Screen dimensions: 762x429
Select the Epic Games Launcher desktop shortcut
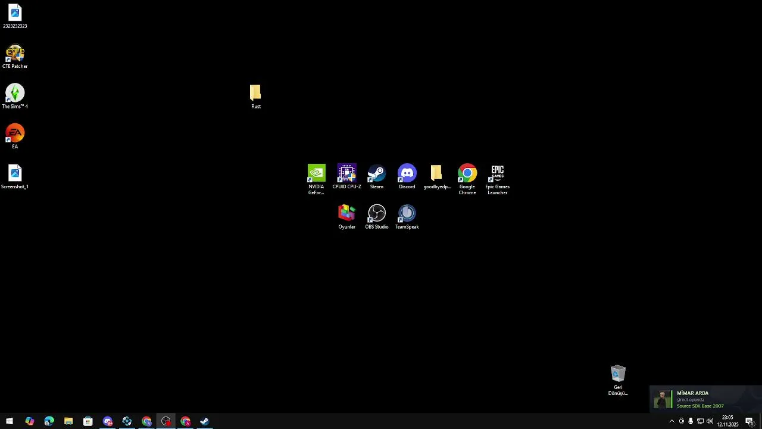click(498, 179)
